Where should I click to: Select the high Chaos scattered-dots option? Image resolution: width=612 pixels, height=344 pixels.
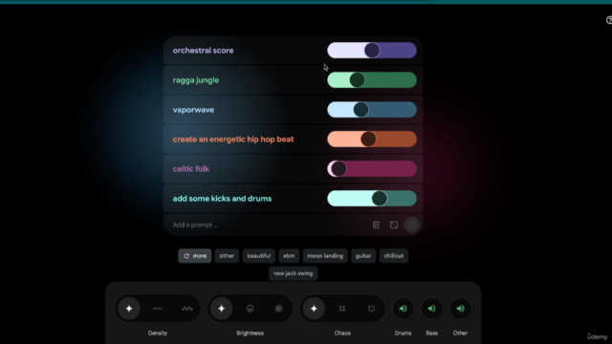(x=371, y=309)
